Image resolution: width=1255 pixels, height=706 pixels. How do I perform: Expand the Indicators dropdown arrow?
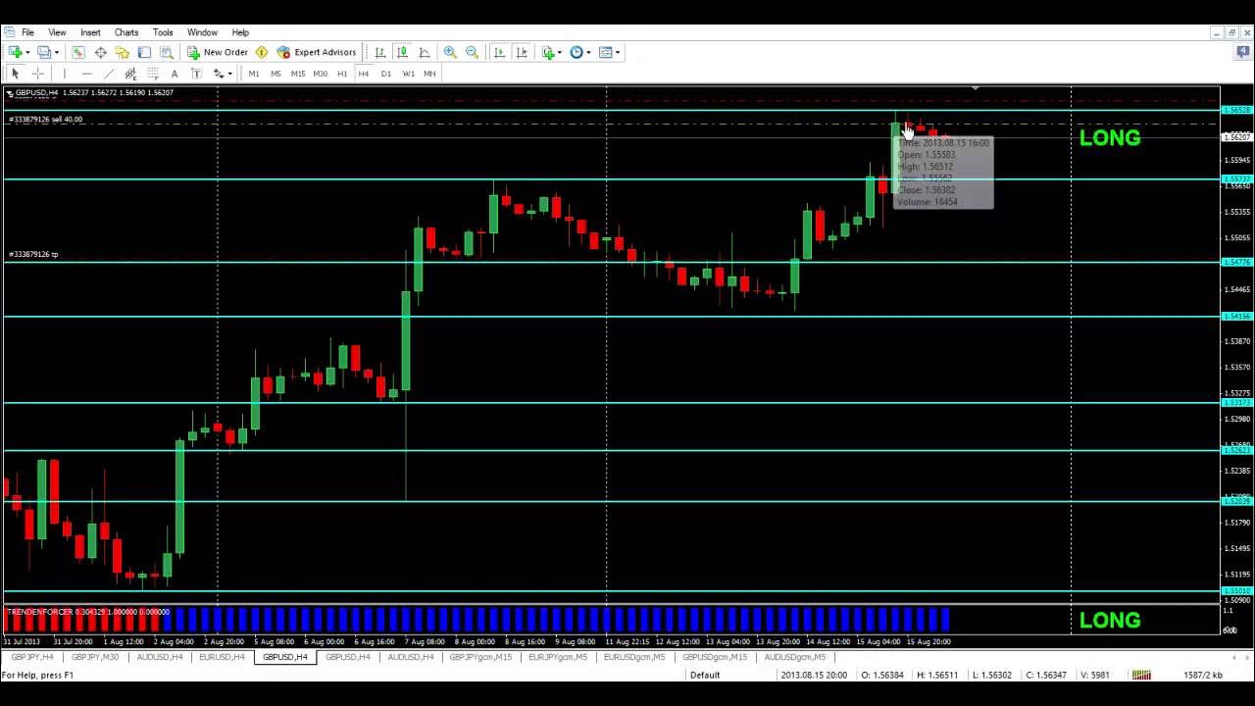tap(560, 52)
